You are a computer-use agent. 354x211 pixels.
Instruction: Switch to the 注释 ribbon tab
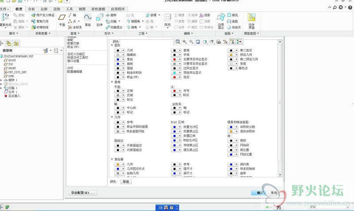point(44,9)
